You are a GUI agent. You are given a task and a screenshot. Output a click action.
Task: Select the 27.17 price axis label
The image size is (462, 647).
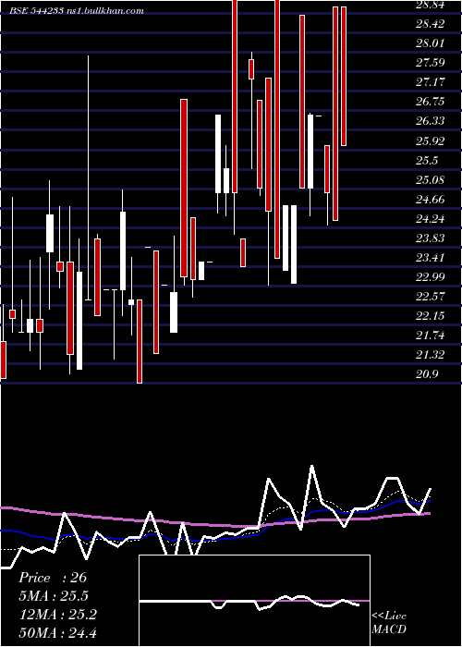pos(431,82)
